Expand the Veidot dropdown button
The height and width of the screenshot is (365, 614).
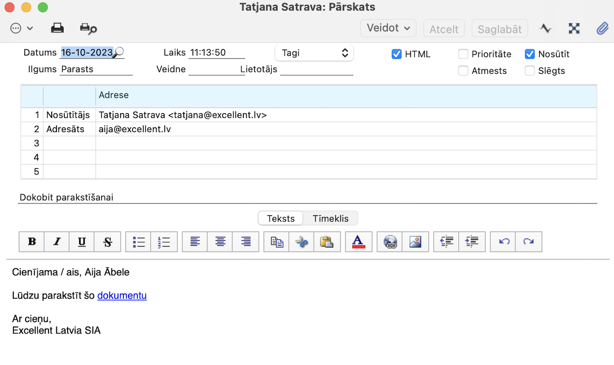pos(388,28)
